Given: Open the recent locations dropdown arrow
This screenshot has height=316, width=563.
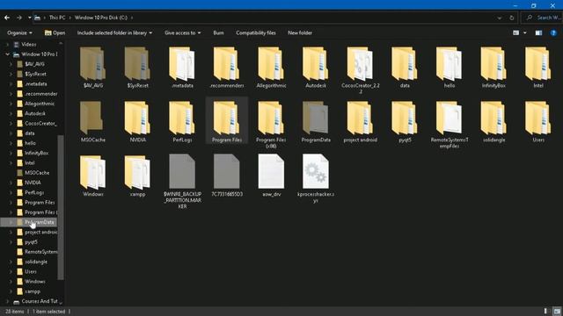Looking at the screenshot, I should [29, 18].
